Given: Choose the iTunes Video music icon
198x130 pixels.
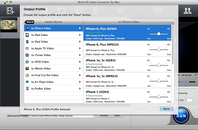Looking at the screenshot, I should pos(27,55).
